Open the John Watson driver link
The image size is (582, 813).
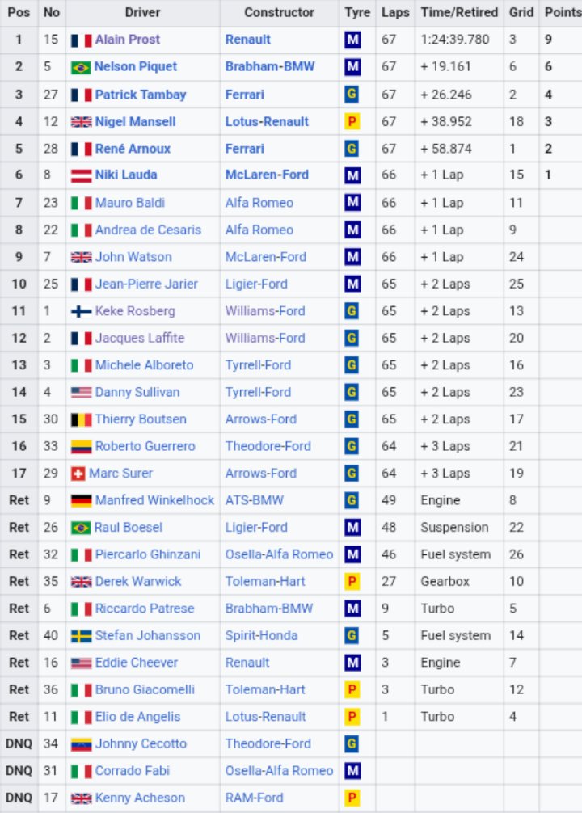pos(133,257)
